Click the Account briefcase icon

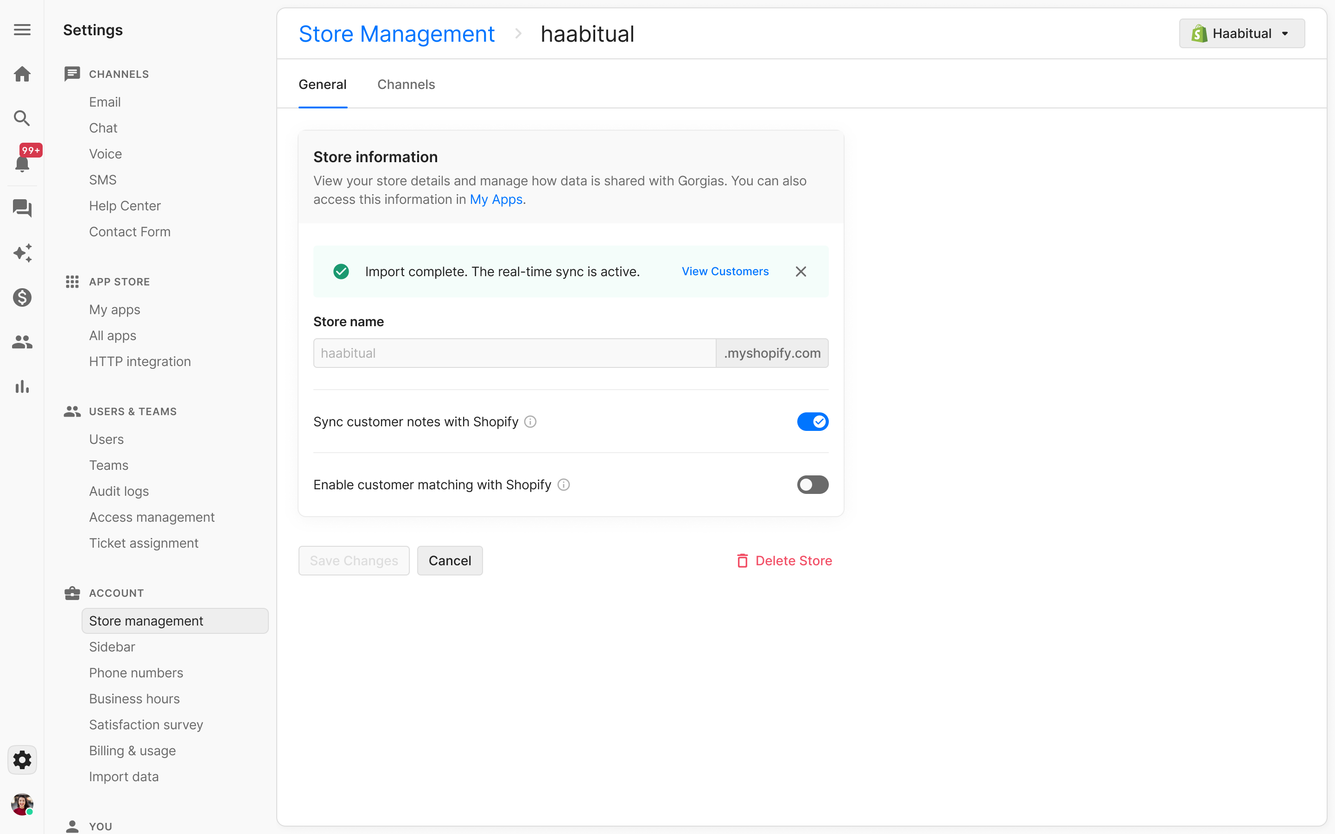point(72,593)
